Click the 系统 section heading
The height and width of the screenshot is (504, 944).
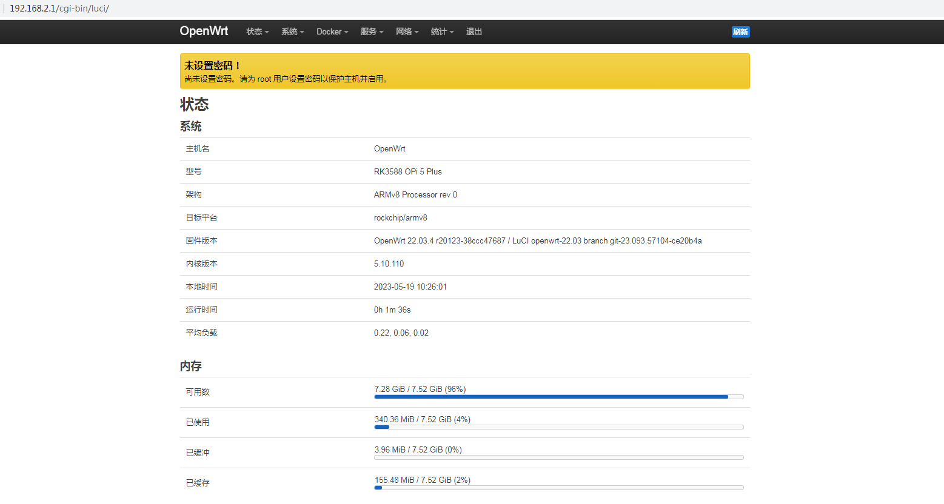pos(190,126)
